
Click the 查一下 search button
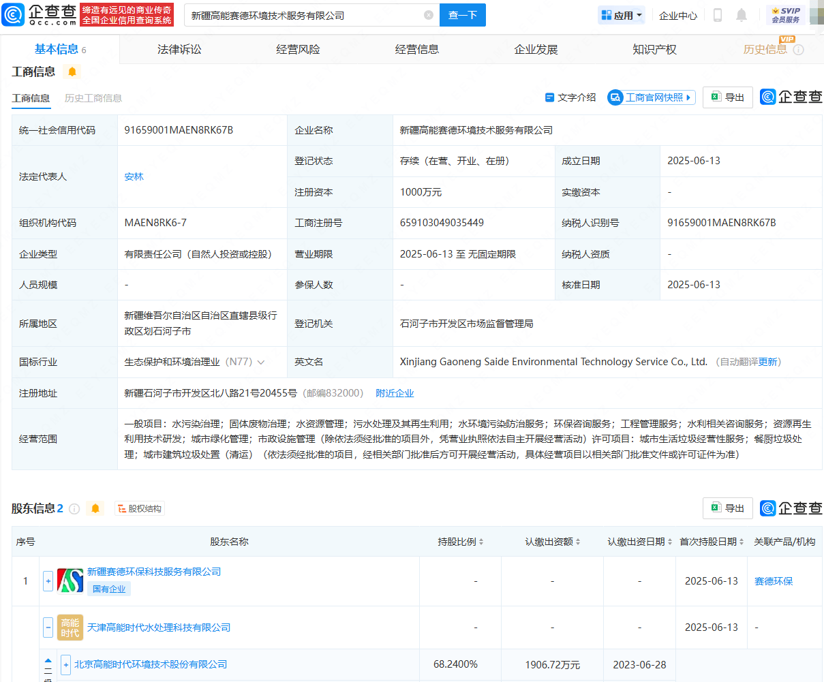(x=463, y=15)
